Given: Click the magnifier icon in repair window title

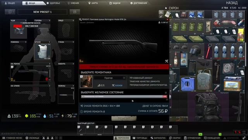Looking at the screenshot, I should 80,19.
